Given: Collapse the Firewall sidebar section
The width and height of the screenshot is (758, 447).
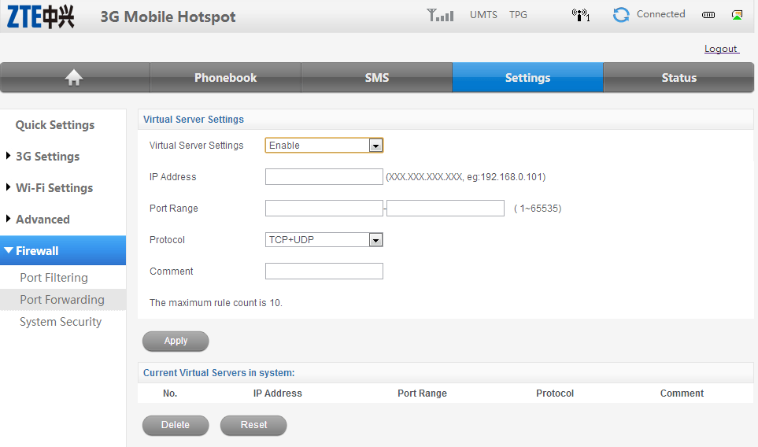Looking at the screenshot, I should click(x=37, y=251).
